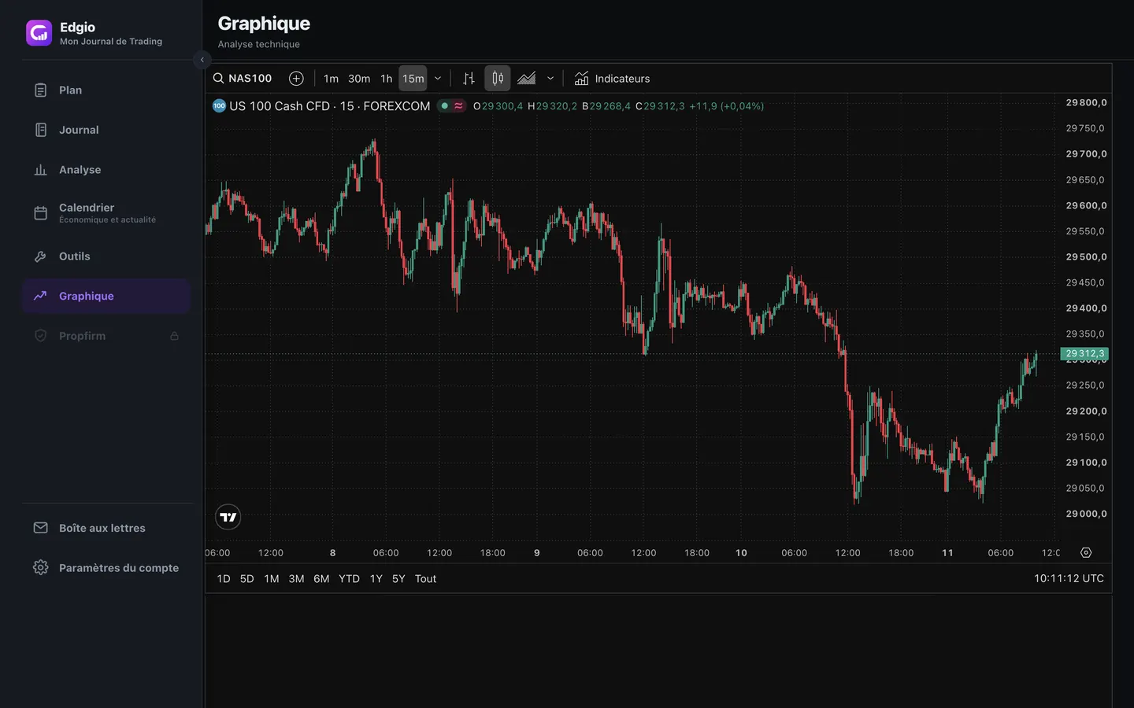The image size is (1134, 708).
Task: Choose the bar chart style icon
Action: [469, 79]
